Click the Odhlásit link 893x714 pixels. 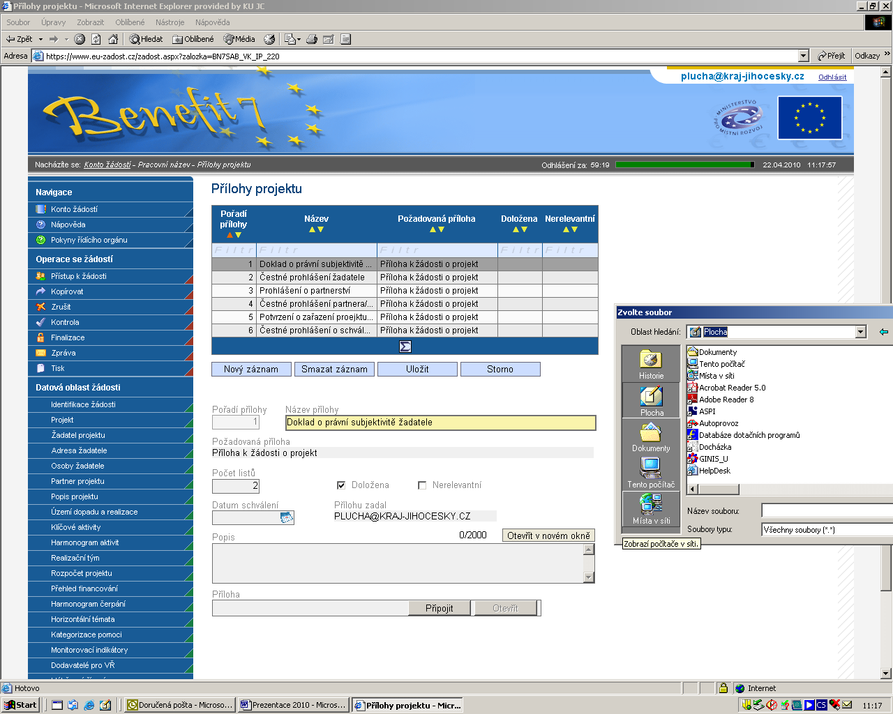[x=832, y=77]
